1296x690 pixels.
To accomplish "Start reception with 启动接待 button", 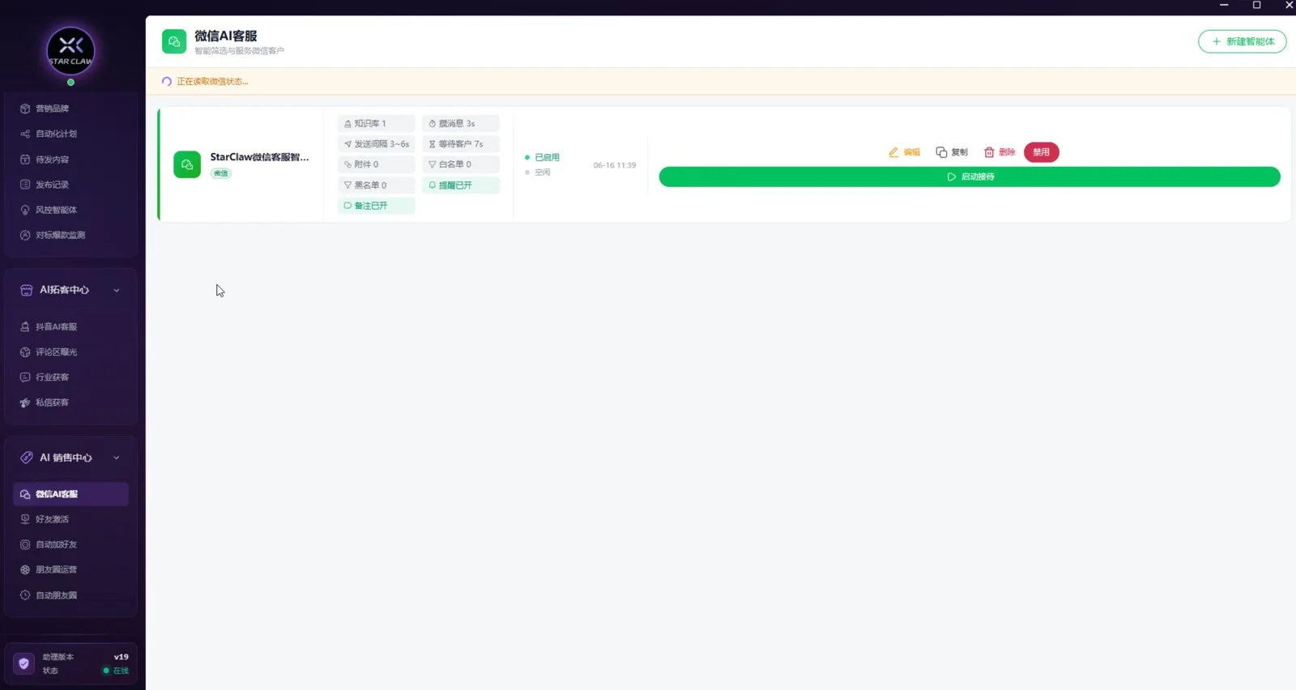I will coord(970,177).
